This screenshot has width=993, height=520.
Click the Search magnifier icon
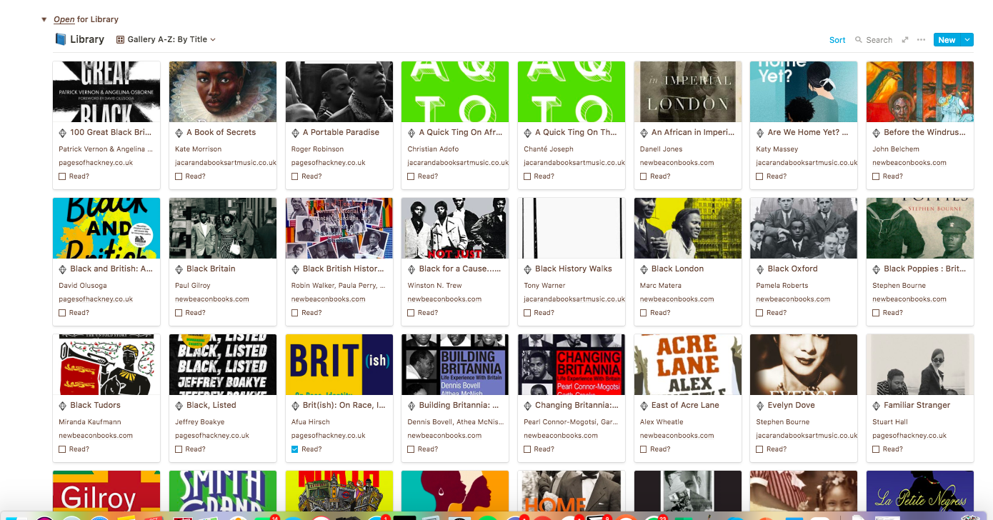tap(859, 40)
